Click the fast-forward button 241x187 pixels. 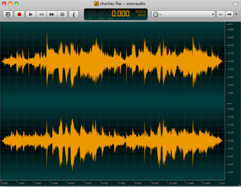pos(52,14)
